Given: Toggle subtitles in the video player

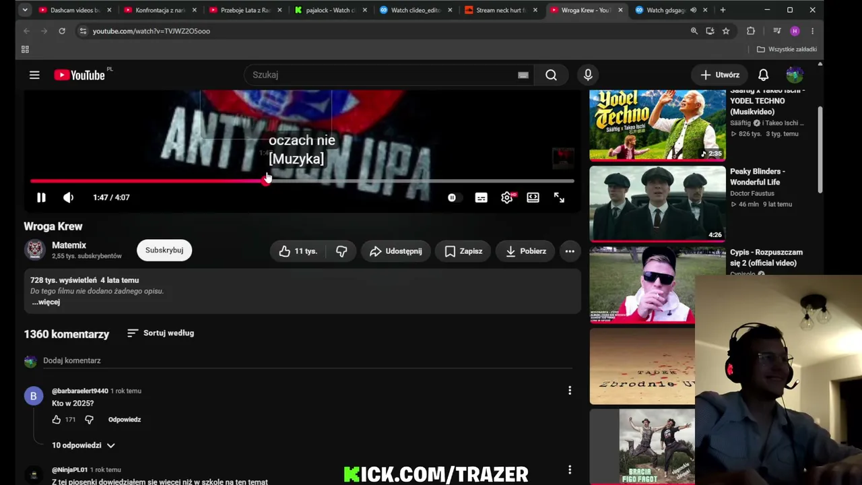Looking at the screenshot, I should pos(481,197).
